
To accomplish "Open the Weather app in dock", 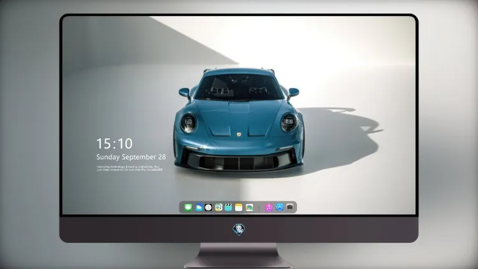I will click(198, 207).
